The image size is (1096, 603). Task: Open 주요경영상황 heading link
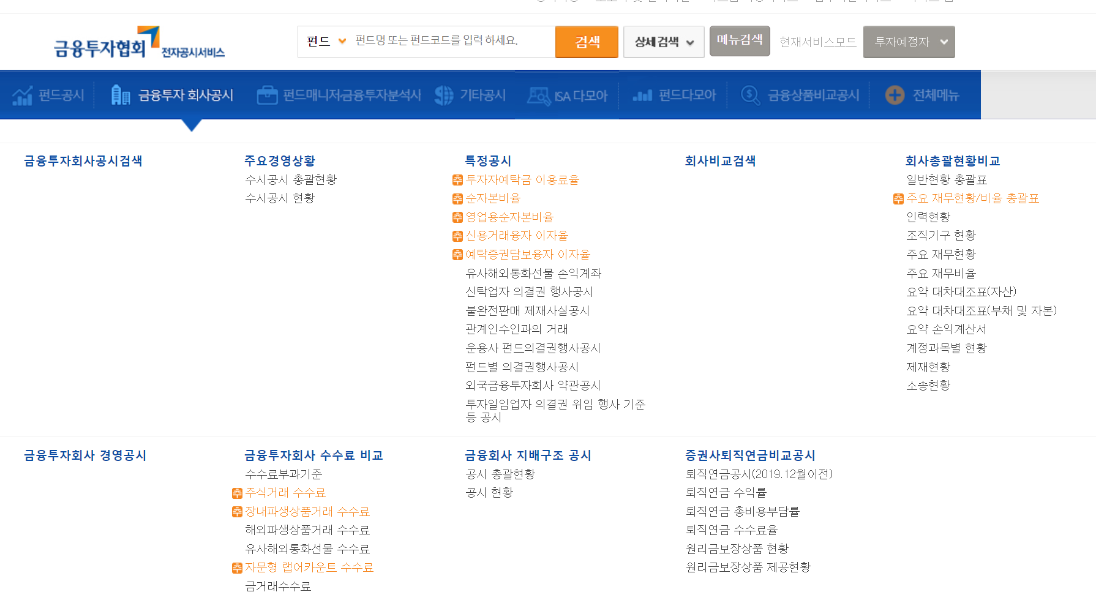click(x=280, y=161)
